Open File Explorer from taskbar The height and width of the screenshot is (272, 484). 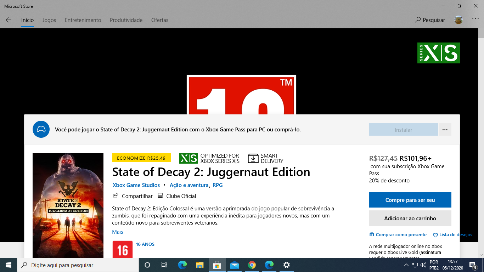200,265
